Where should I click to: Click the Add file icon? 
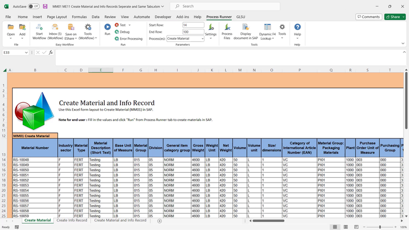click(22, 27)
